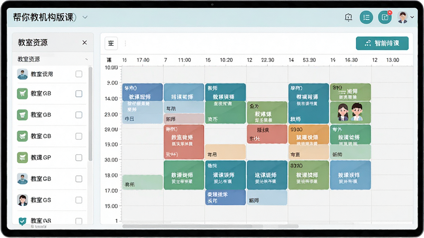Close the 教室资源 side panel
Image resolution: width=424 pixels, height=238 pixels.
(x=84, y=43)
